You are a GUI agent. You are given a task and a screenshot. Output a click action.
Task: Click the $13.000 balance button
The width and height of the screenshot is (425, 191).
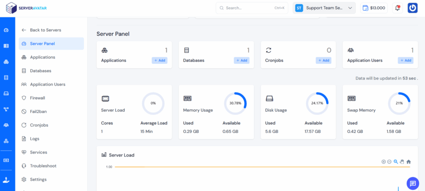(374, 8)
